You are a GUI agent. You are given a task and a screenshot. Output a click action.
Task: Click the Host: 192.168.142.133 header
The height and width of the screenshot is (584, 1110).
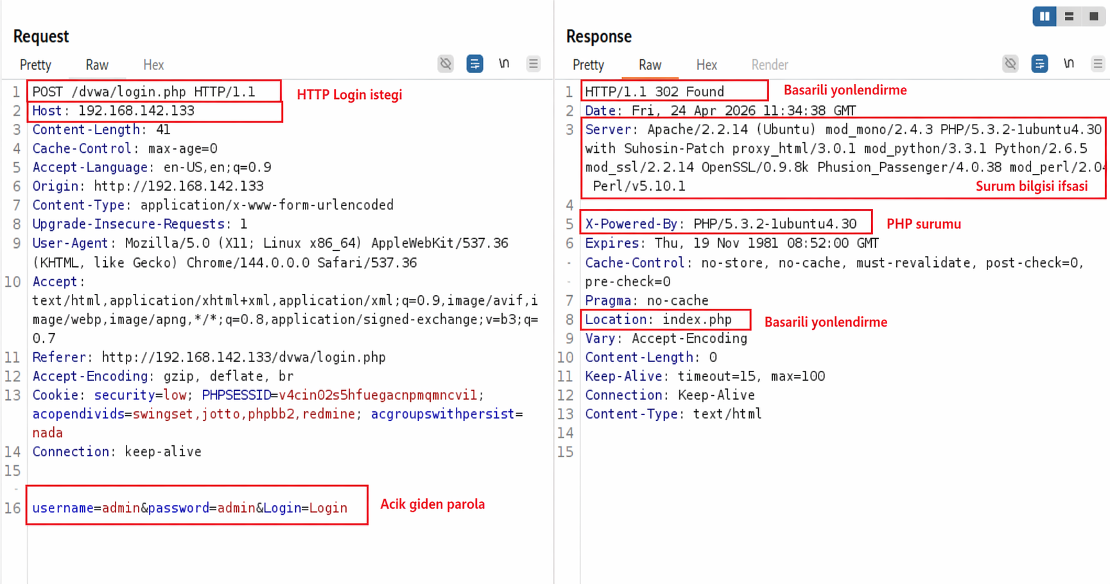tap(114, 110)
